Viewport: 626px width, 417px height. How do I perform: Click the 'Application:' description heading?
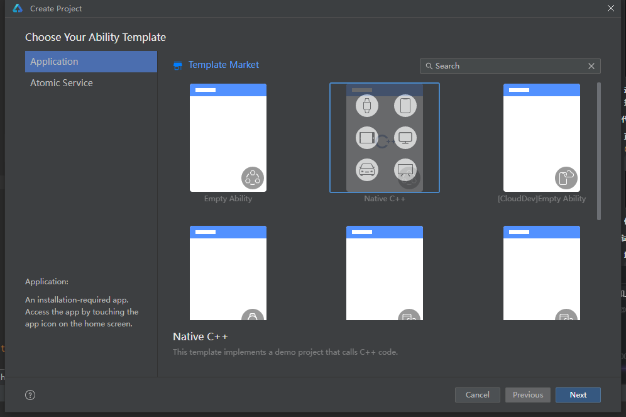(x=47, y=282)
